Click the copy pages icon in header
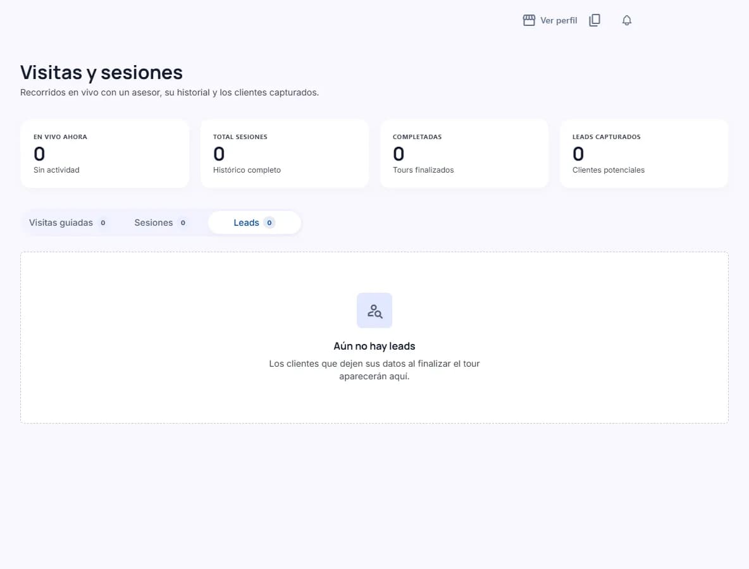Image resolution: width=749 pixels, height=569 pixels. [x=595, y=20]
